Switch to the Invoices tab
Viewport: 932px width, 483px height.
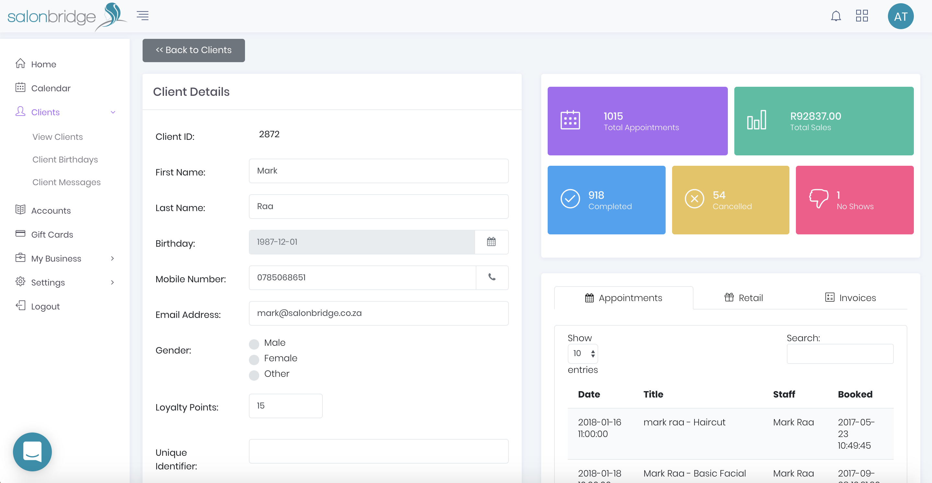coord(850,298)
